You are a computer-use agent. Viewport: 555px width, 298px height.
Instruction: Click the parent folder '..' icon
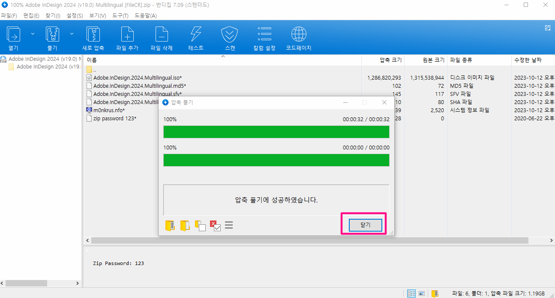click(89, 69)
